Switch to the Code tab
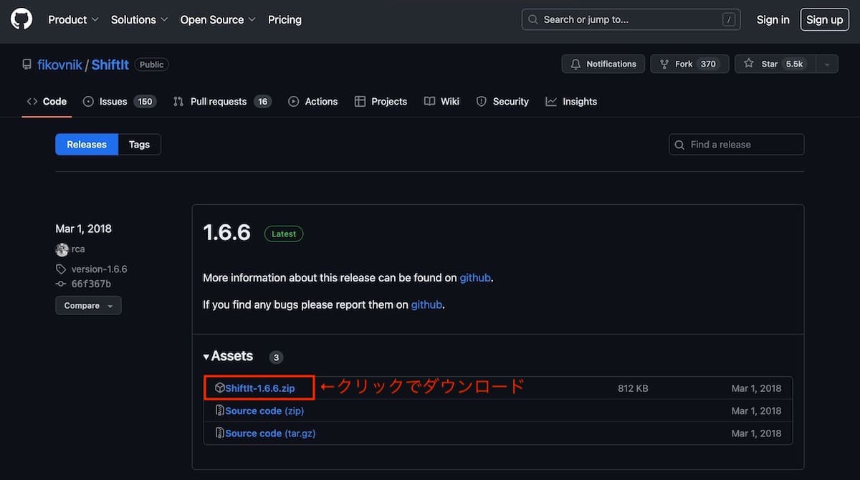 (x=47, y=101)
